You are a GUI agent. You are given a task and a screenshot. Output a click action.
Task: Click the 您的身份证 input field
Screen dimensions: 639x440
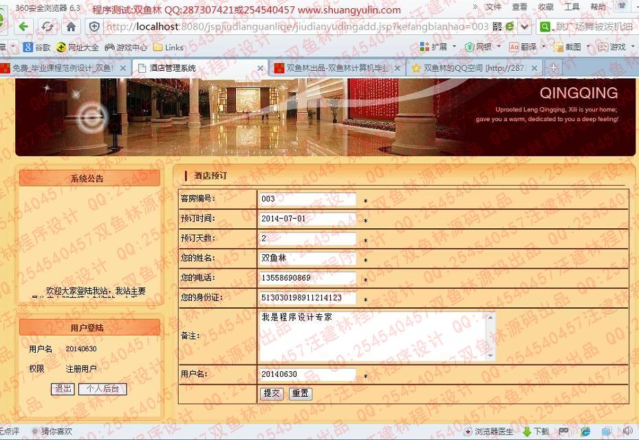point(307,298)
